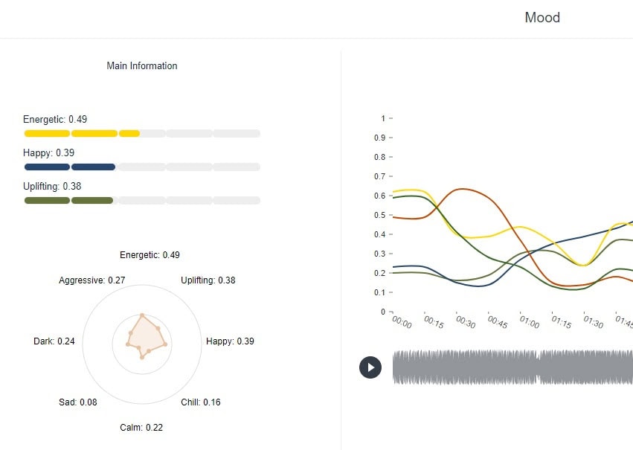Click the play button beside the waveform
633x450 pixels.
(x=370, y=367)
